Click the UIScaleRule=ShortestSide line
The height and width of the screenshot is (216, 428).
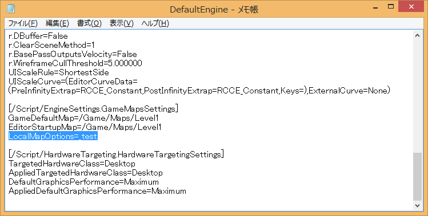(x=59, y=72)
